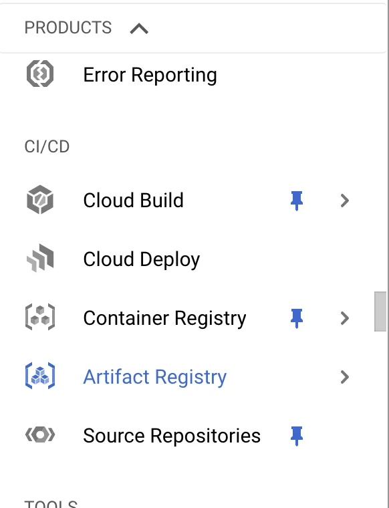Click the Cloud Build cube icon
389x508 pixels.
[40, 200]
